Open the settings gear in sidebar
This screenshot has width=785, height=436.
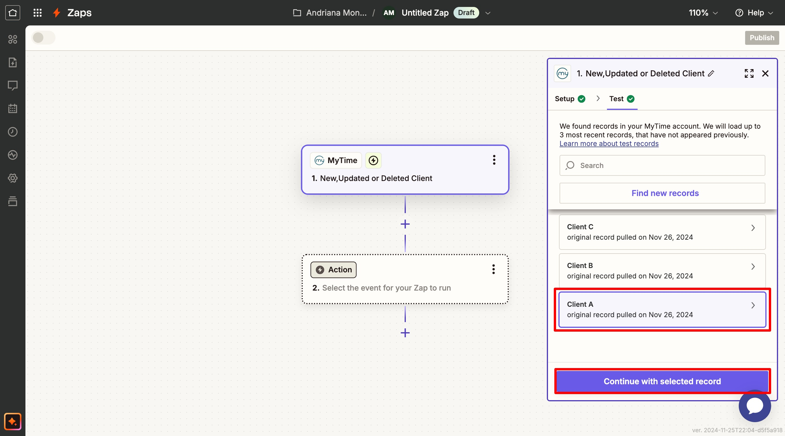click(x=12, y=178)
